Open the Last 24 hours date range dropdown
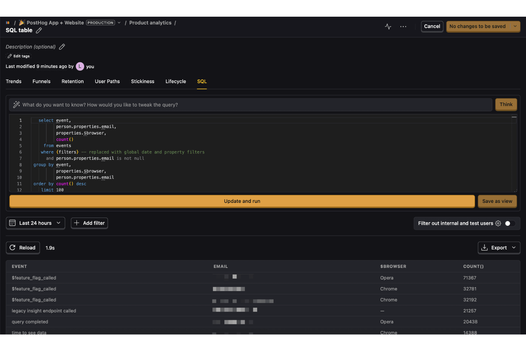 (x=35, y=223)
